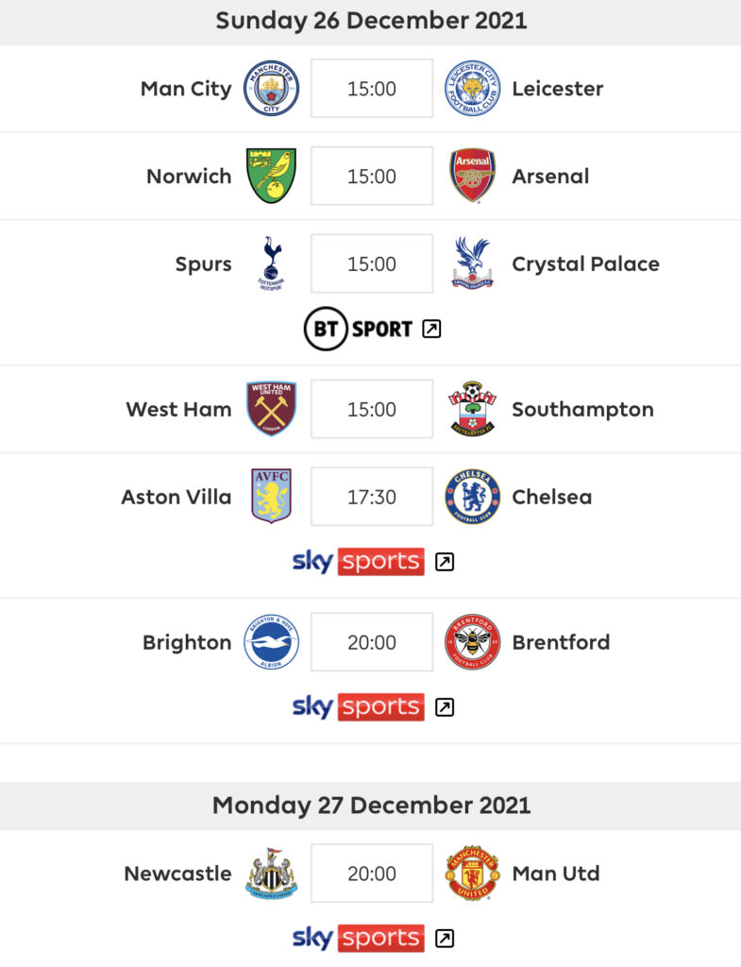The image size is (741, 967).
Task: Open Sky Sports link under Newcastle match
Action: click(373, 938)
